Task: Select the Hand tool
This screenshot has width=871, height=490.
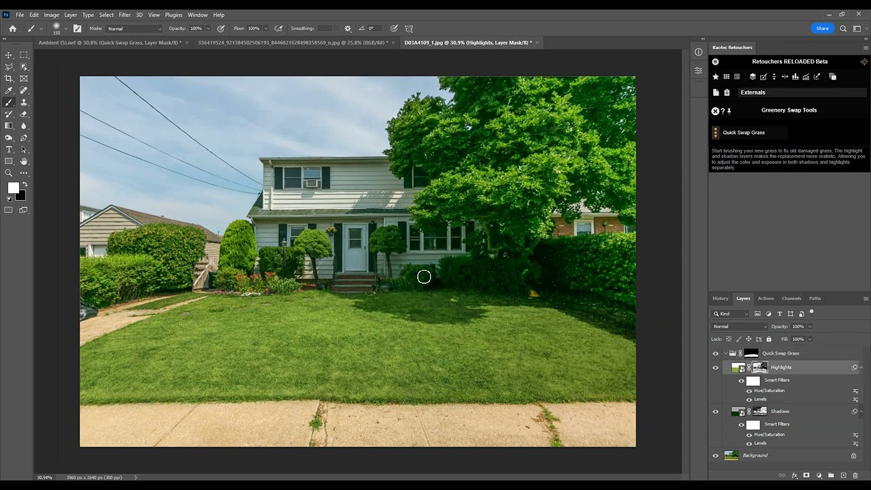Action: click(x=24, y=161)
